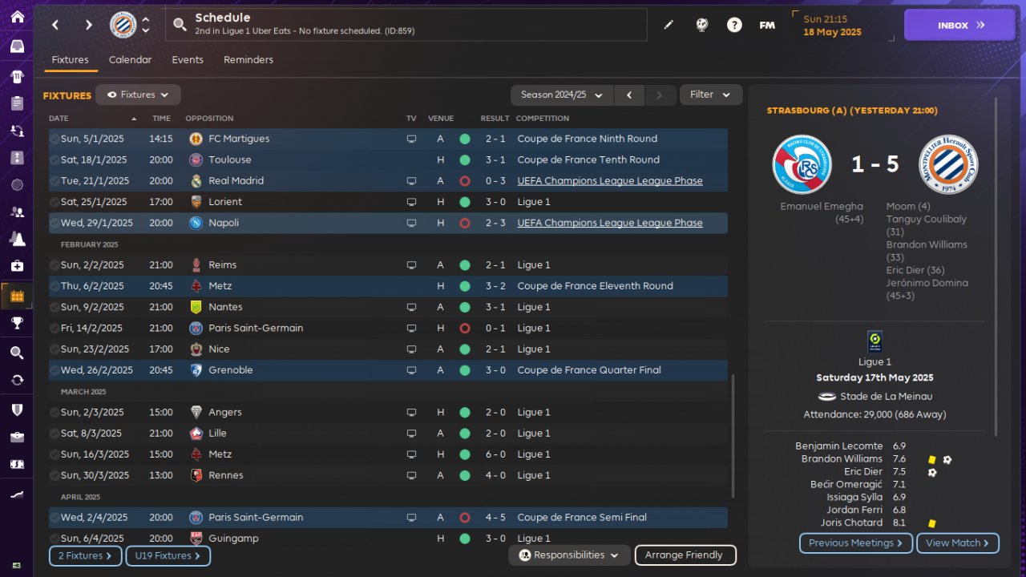
Task: Click the clipboard icon in the sidebar
Action: pyautogui.click(x=17, y=103)
